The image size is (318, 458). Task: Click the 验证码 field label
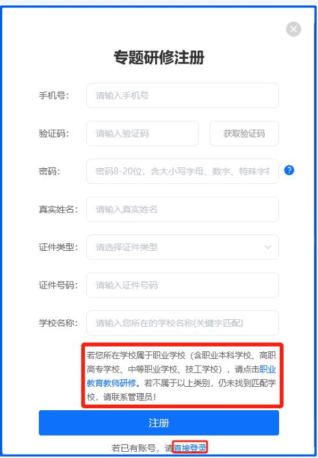(x=54, y=134)
